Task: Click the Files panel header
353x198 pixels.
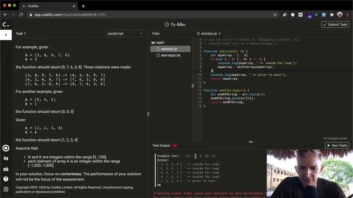Action: (x=156, y=34)
